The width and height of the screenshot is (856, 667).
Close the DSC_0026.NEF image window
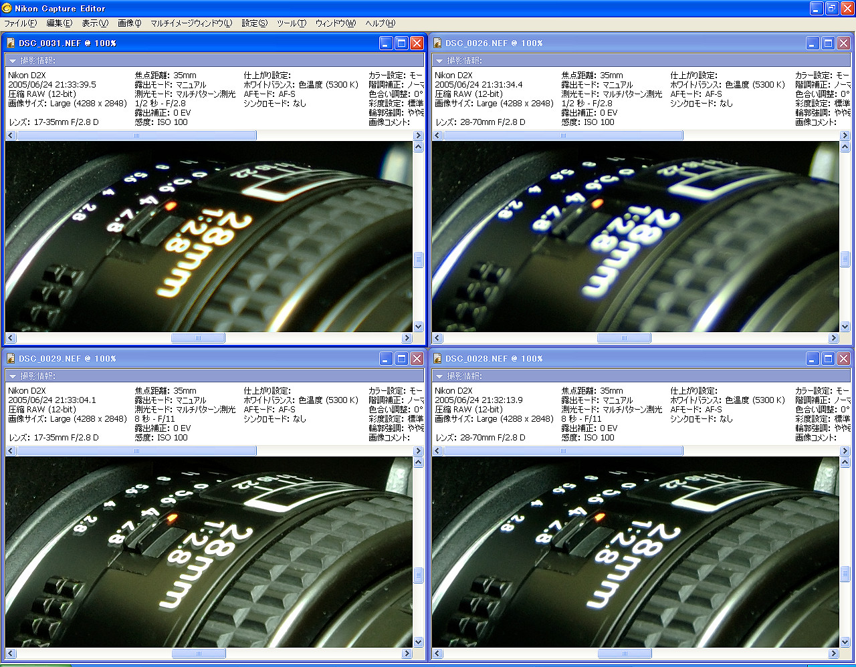(x=843, y=43)
